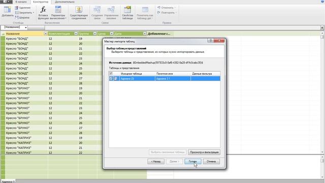Open Свойства таблицы in the ribbon
Image resolution: width=325 pixels, height=183 pixels.
coord(127,13)
